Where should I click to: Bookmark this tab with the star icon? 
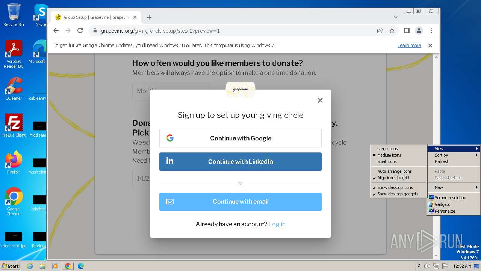tap(392, 30)
